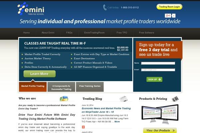
Task: Click Market Profile Traded Correctly bullet
Action: [42, 54]
